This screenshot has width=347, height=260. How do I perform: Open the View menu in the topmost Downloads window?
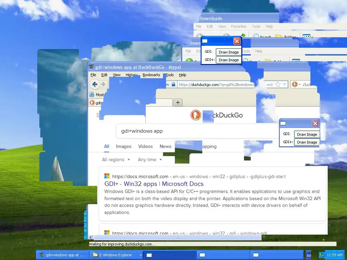(x=222, y=26)
